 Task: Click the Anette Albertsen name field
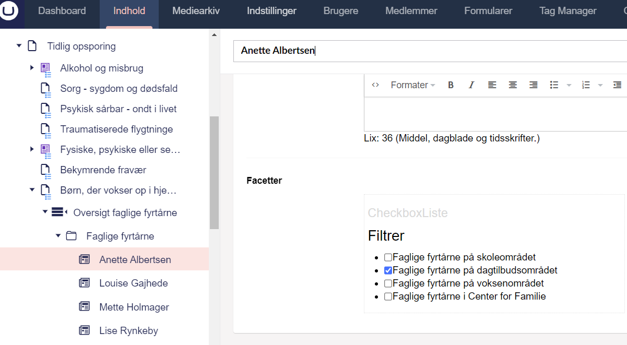[x=428, y=51]
